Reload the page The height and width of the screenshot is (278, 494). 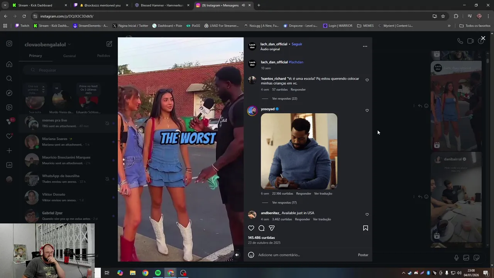[x=24, y=16]
